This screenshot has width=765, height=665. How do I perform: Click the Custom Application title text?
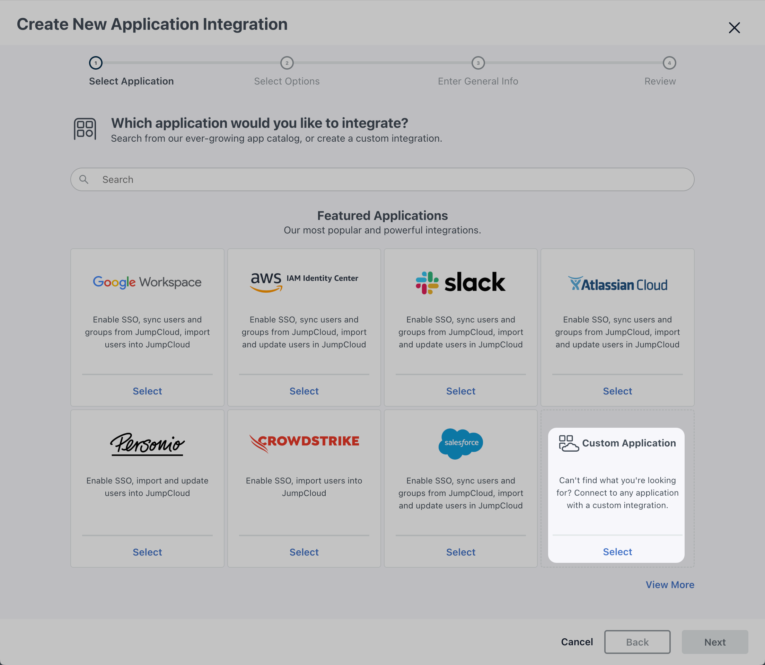(629, 443)
